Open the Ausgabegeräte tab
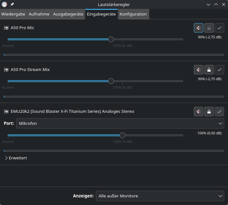 coord(68,14)
